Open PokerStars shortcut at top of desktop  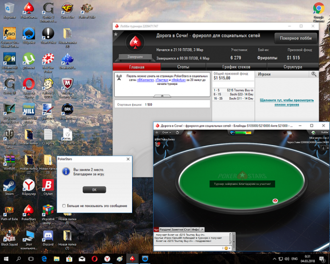pos(29,11)
